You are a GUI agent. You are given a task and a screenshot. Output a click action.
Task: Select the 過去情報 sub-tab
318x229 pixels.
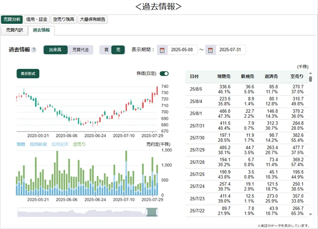[x=41, y=30]
